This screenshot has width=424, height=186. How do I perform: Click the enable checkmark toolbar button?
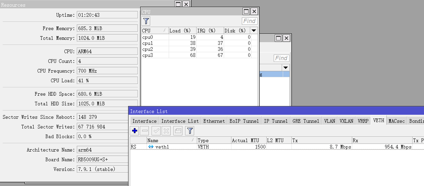(x=156, y=131)
